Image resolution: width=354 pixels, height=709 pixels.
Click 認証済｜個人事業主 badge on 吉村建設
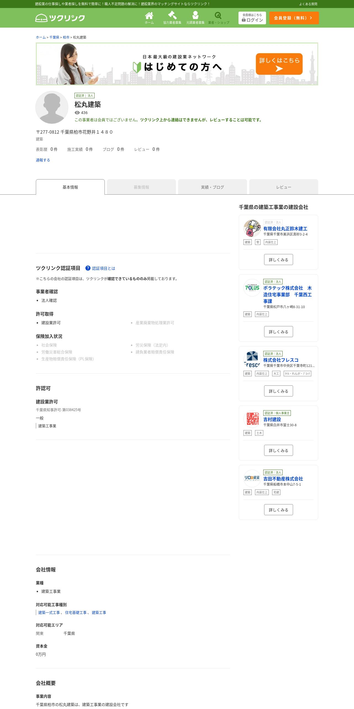[277, 413]
